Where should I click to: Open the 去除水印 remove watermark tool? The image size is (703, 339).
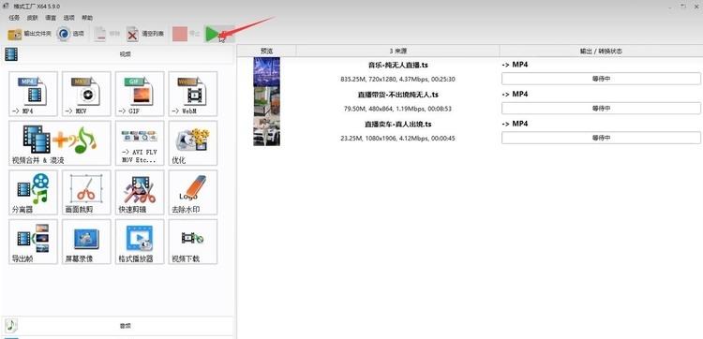[x=193, y=192]
